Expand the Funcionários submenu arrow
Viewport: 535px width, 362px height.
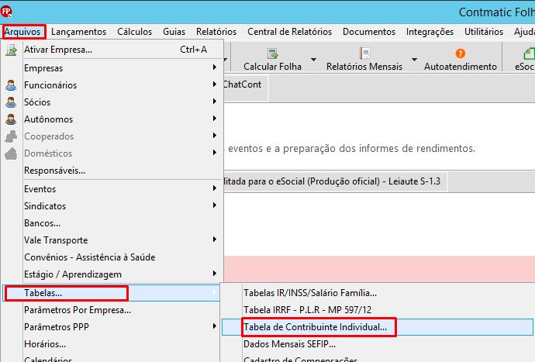(x=215, y=84)
